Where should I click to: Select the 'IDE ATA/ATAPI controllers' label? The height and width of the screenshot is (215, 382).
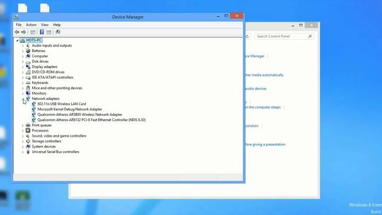point(53,78)
